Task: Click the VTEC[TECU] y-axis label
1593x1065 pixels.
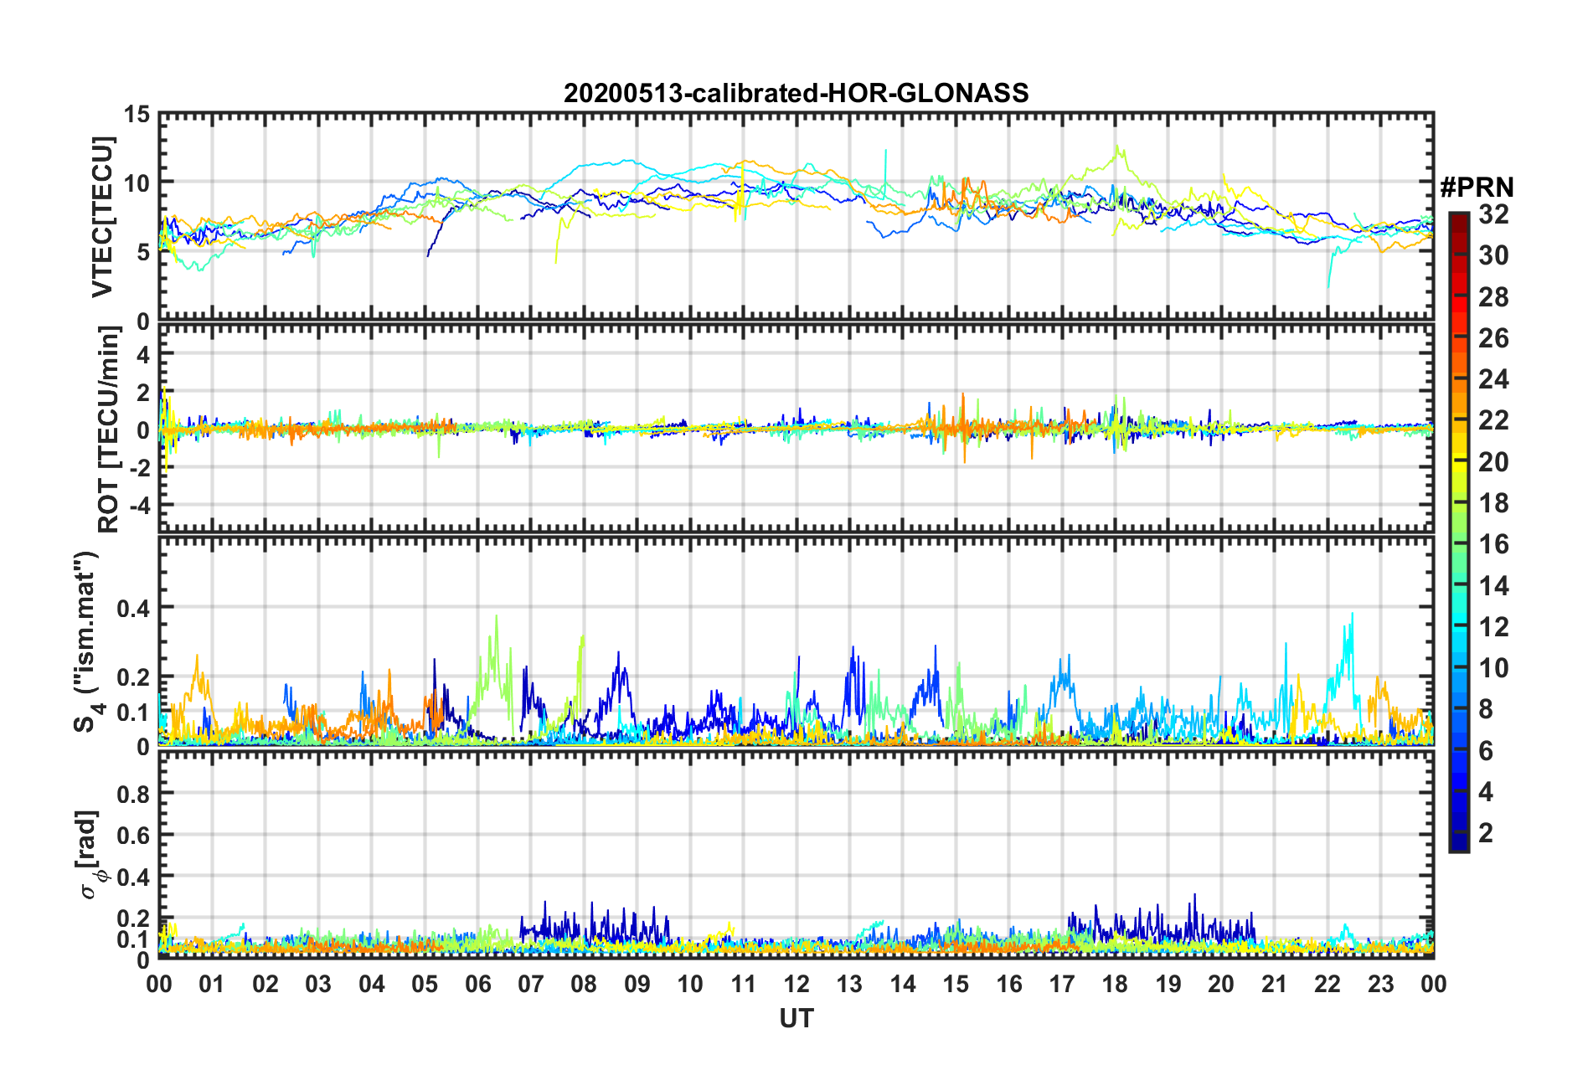Action: pyautogui.click(x=102, y=217)
